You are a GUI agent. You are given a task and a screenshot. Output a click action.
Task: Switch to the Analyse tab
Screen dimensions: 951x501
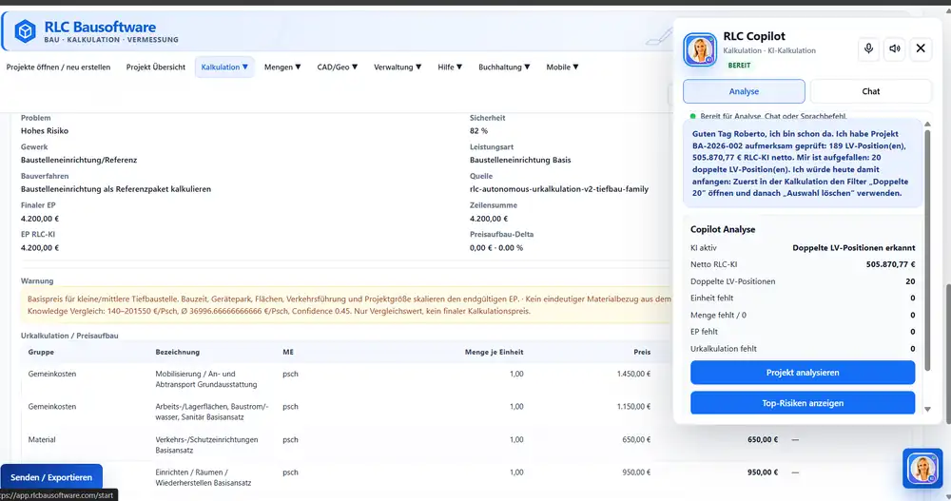745,91
